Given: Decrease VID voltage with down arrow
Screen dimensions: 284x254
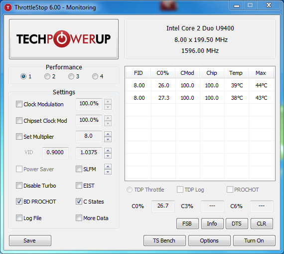Looking at the screenshot, I should [x=108, y=156].
